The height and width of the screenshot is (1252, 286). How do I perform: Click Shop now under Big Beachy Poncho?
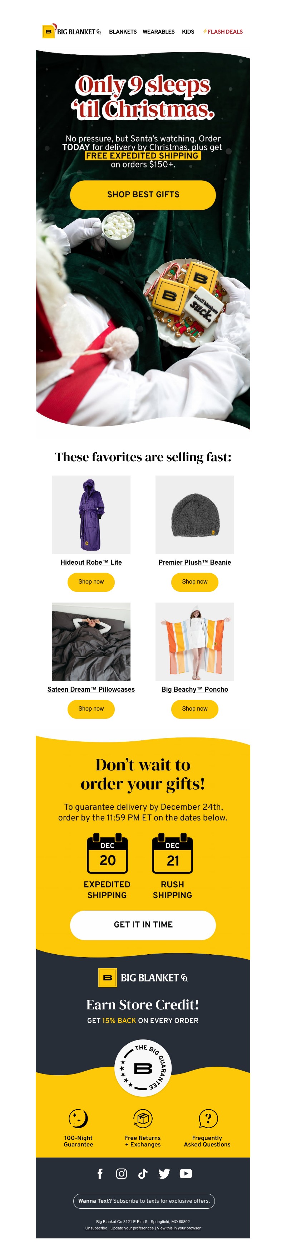pos(195,708)
